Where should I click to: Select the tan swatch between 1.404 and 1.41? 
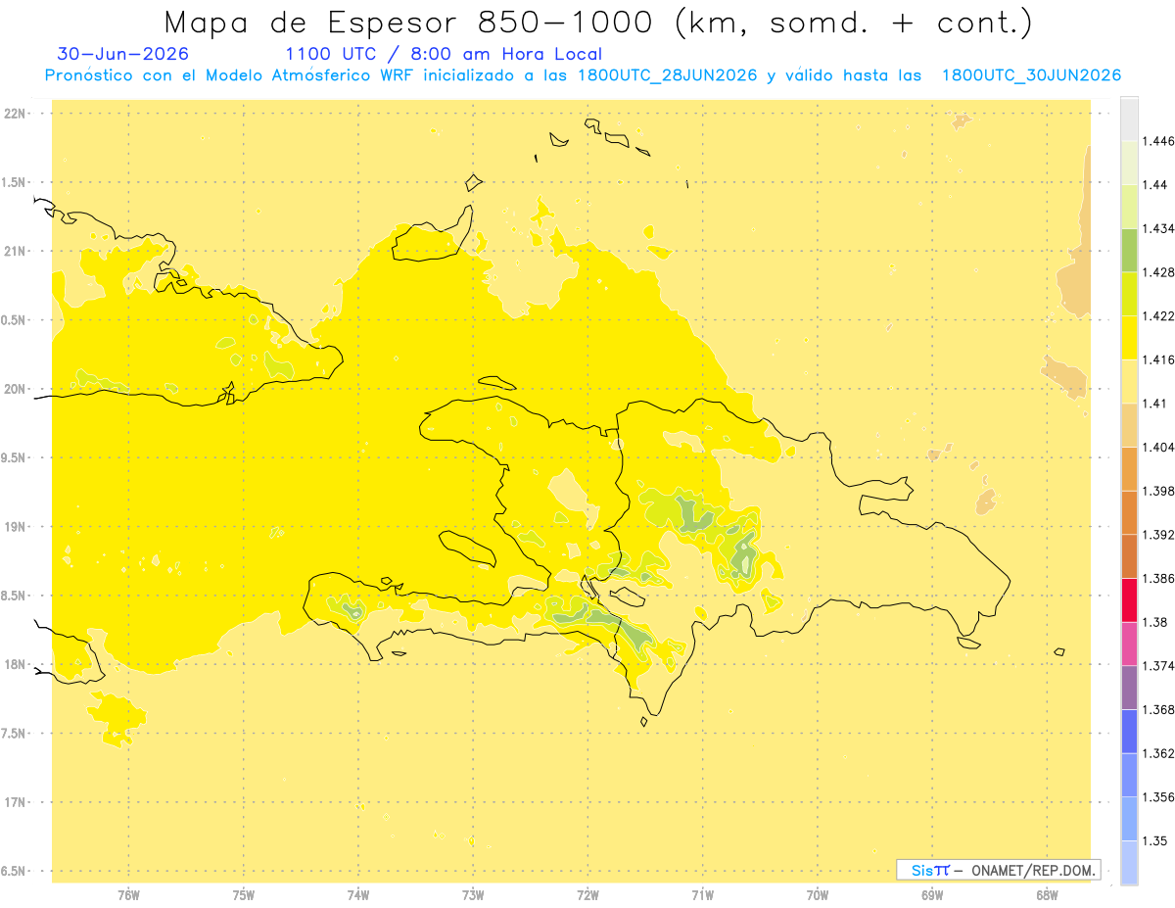coord(1129,425)
